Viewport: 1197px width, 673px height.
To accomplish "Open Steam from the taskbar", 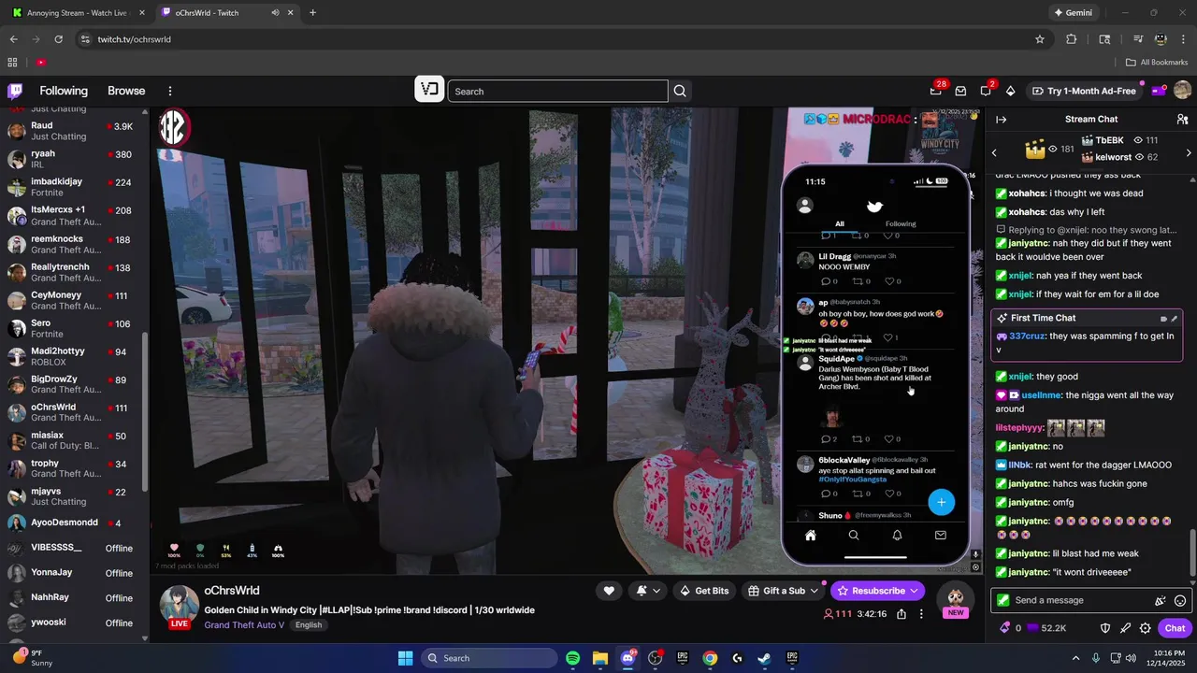I will coord(764,658).
